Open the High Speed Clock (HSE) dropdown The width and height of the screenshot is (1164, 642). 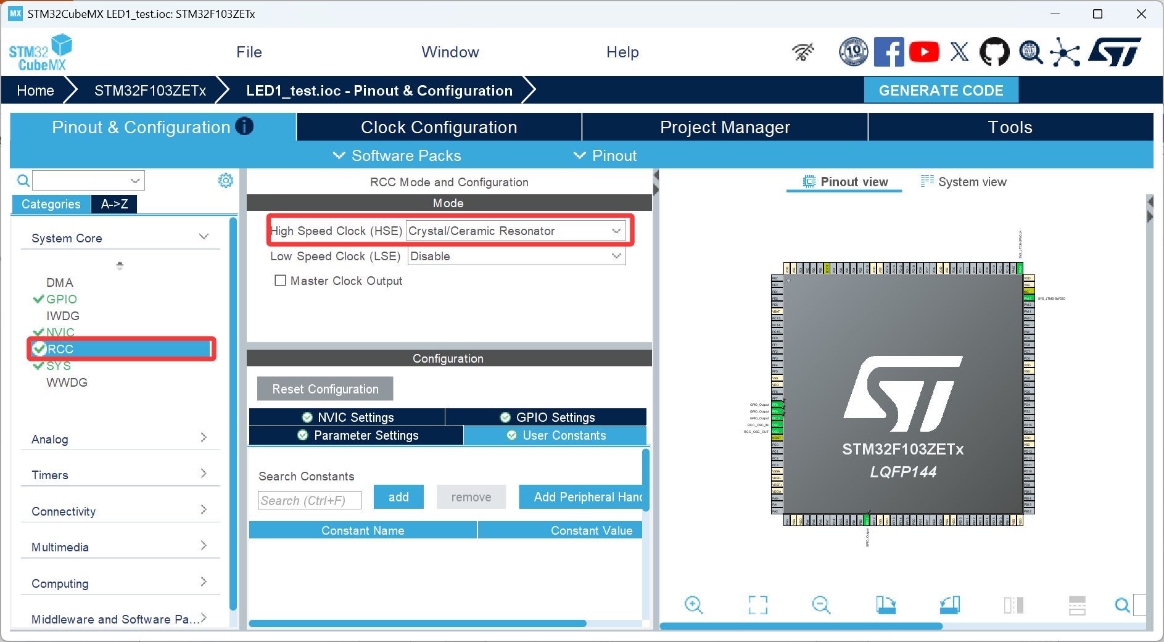pyautogui.click(x=516, y=231)
